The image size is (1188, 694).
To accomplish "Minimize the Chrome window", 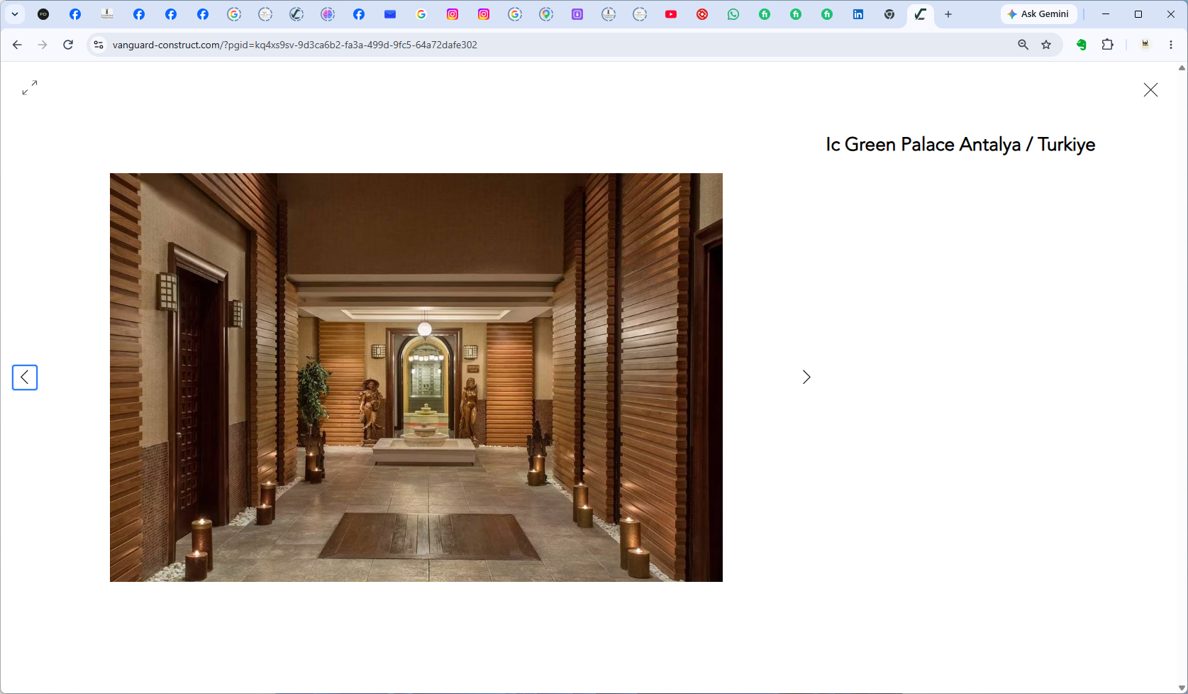I will (x=1106, y=14).
